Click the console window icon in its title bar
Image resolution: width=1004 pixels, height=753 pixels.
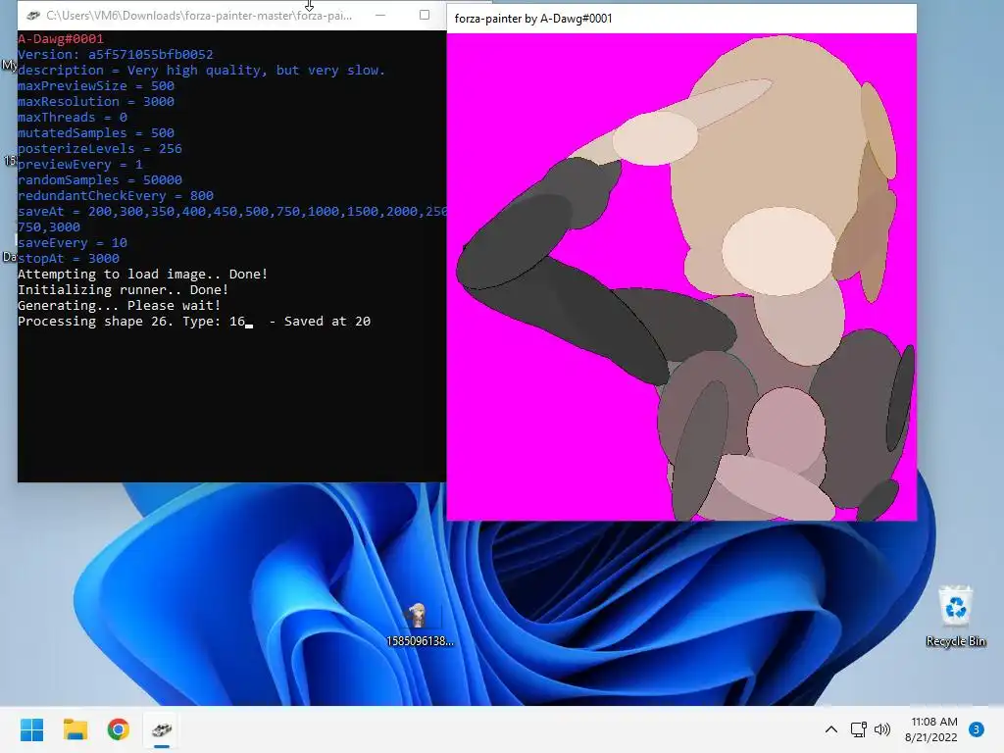33,16
